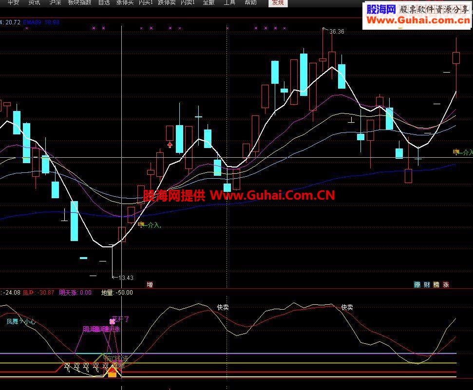Screen dimensions: 473x390
Task: Click the -24.08 oscillator value
Action: [x=11, y=293]
